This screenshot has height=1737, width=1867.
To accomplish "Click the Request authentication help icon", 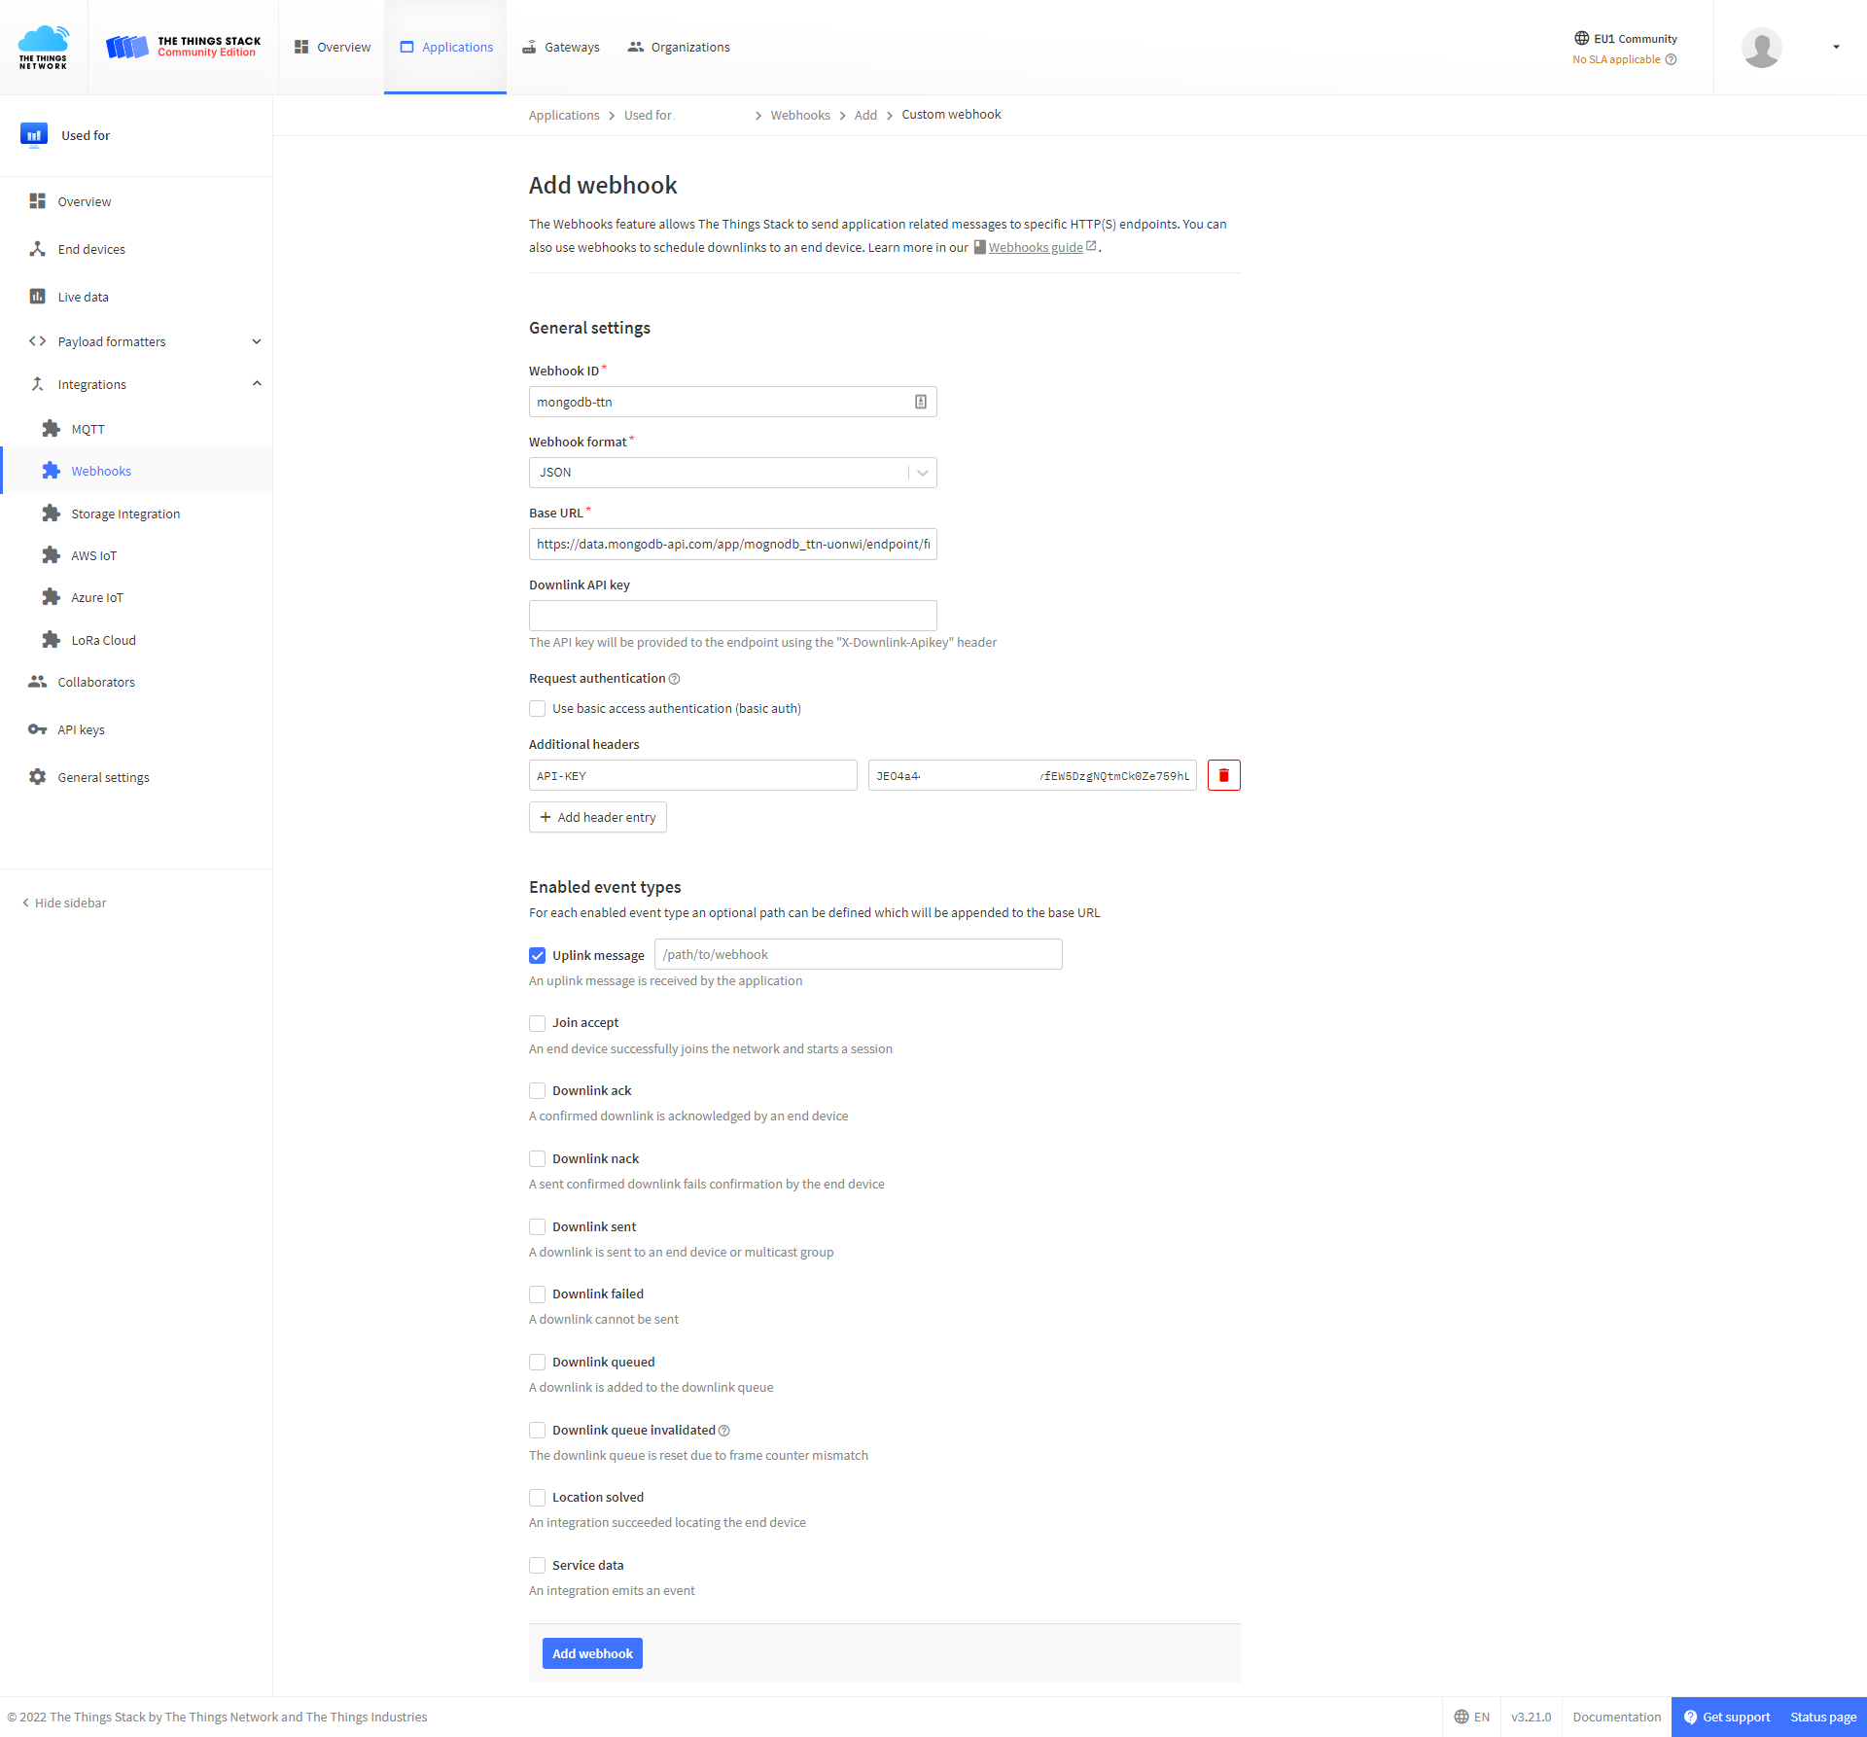I will click(675, 679).
